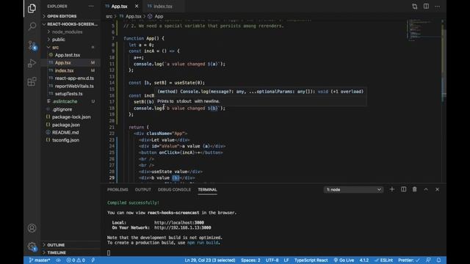
Task: Change language mode TypeScript React
Action: point(311,260)
